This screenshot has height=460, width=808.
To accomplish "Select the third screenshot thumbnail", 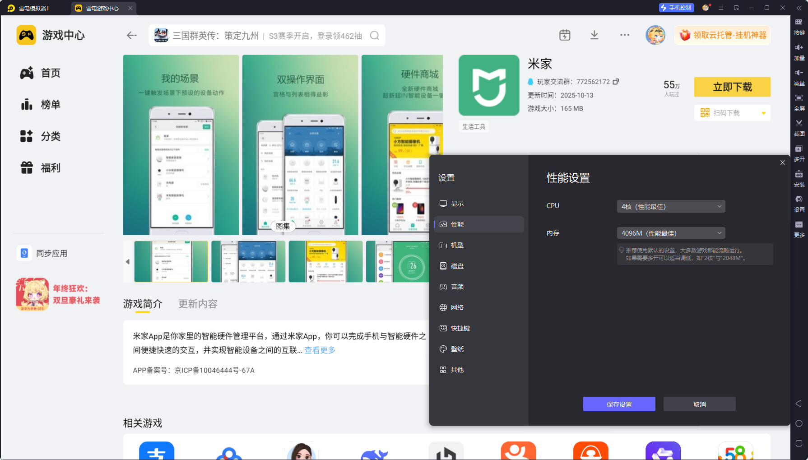I will click(325, 261).
